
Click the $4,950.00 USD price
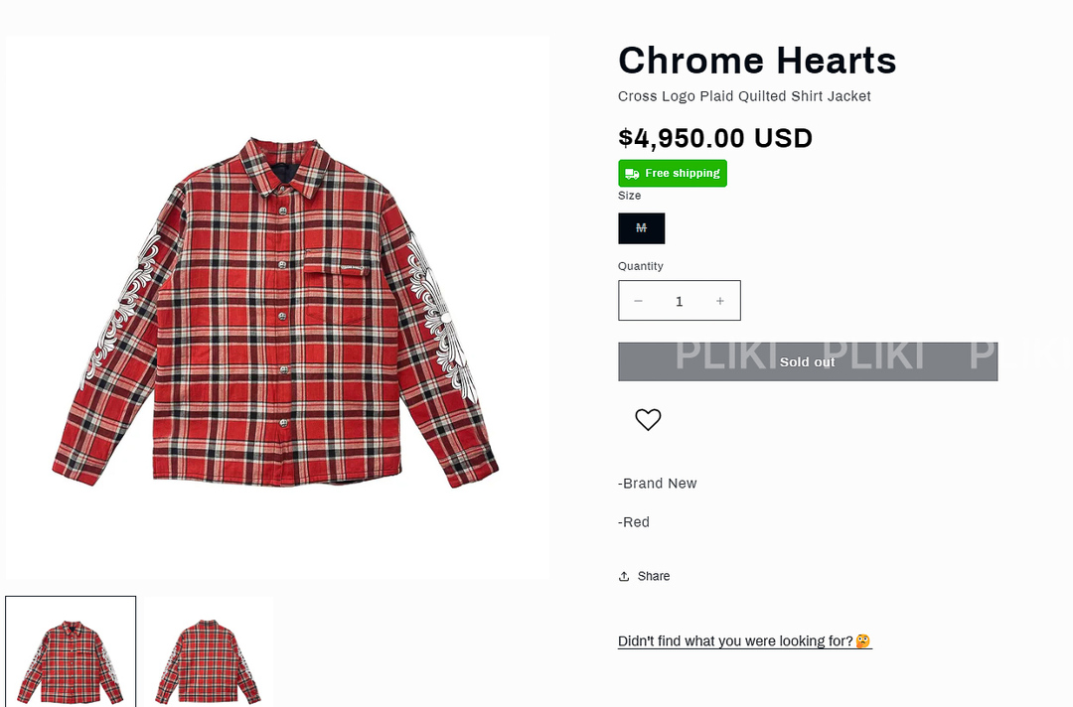pos(715,138)
